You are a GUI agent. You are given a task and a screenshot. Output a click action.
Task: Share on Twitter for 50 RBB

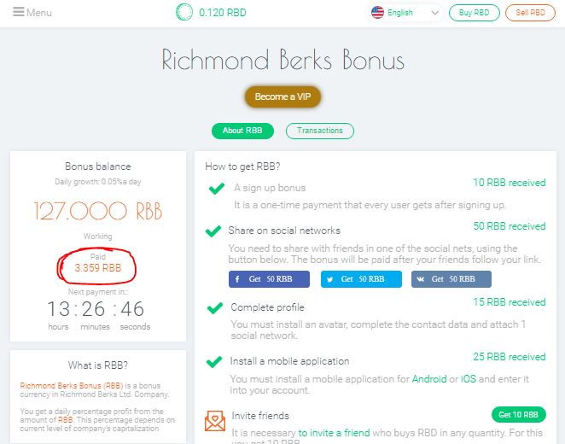point(361,279)
